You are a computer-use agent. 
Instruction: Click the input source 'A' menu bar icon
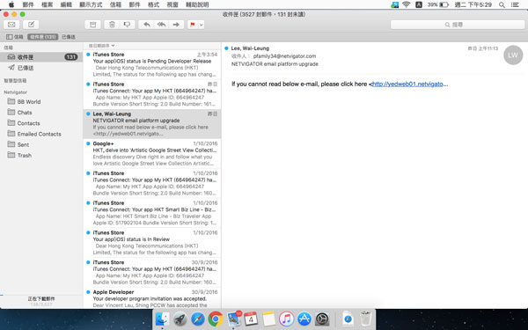(x=419, y=4)
